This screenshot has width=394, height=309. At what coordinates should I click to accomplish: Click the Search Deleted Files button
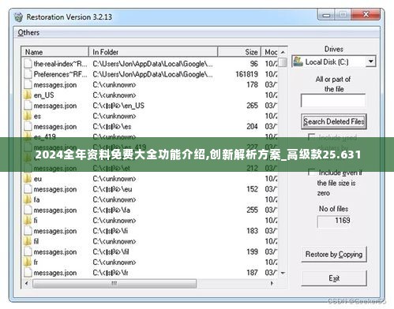point(334,121)
